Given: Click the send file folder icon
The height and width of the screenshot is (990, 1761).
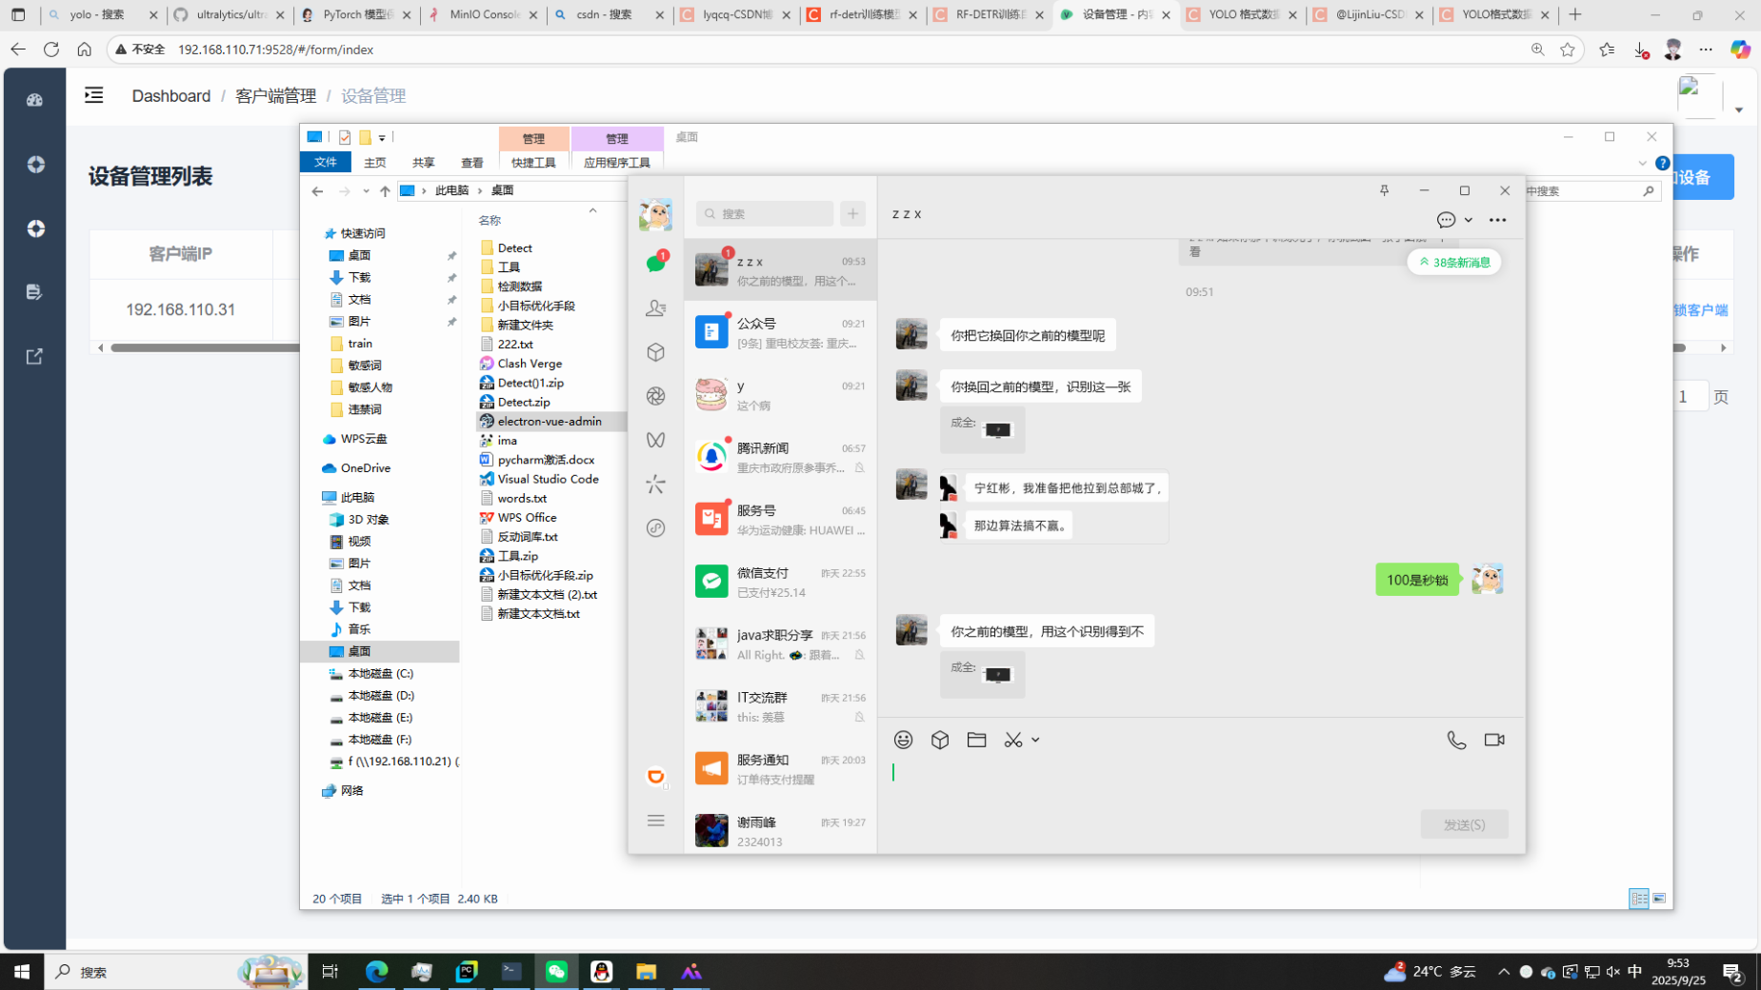Looking at the screenshot, I should click(976, 740).
